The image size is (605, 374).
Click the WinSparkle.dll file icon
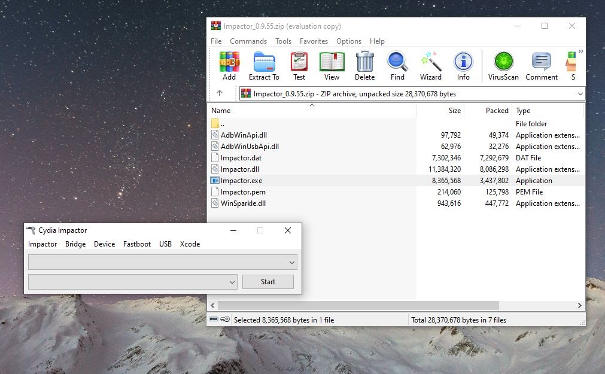[215, 203]
